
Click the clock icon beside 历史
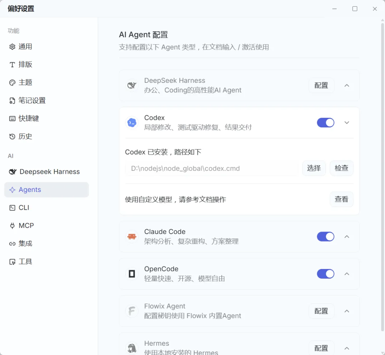(12, 136)
